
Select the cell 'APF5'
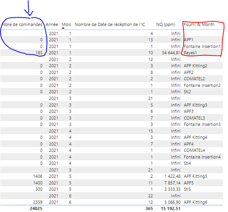(189, 183)
